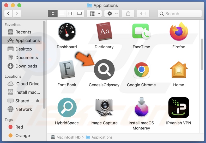Viewport: 206px width, 143px height.
Task: Switch to gallery view
Action: [80, 13]
